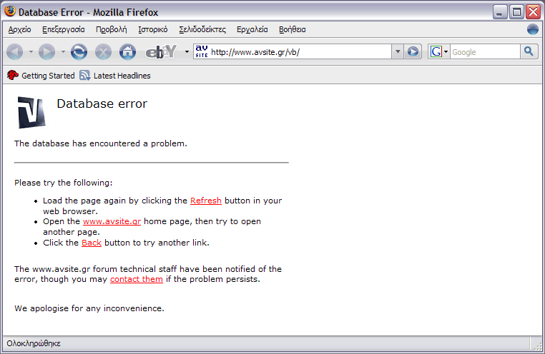Open the Google search engine selector

coord(439,51)
